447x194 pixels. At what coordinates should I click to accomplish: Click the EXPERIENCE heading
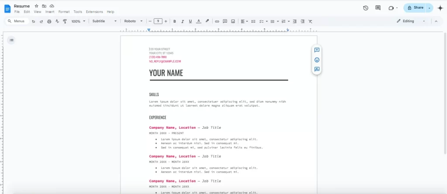(158, 117)
